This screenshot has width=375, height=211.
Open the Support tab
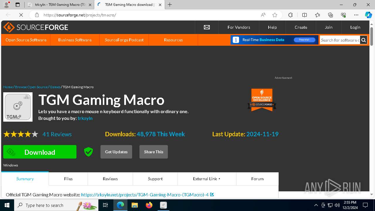[155, 179]
